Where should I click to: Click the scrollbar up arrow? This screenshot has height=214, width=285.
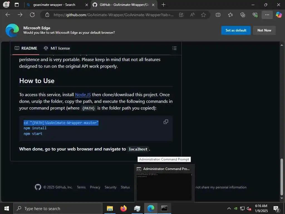[x=282, y=45]
